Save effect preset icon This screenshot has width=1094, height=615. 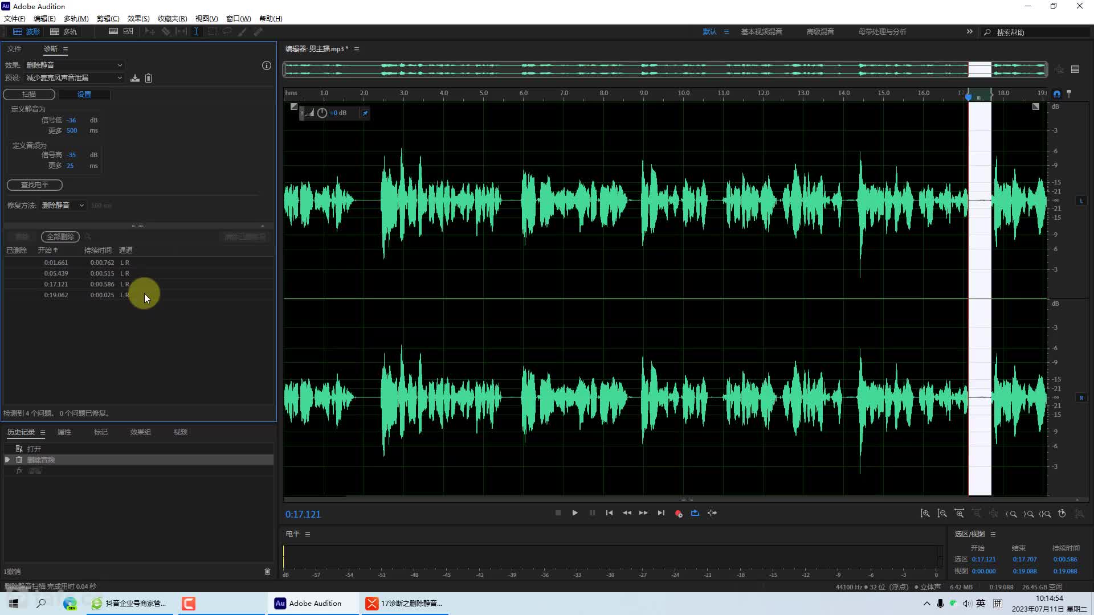pyautogui.click(x=135, y=78)
